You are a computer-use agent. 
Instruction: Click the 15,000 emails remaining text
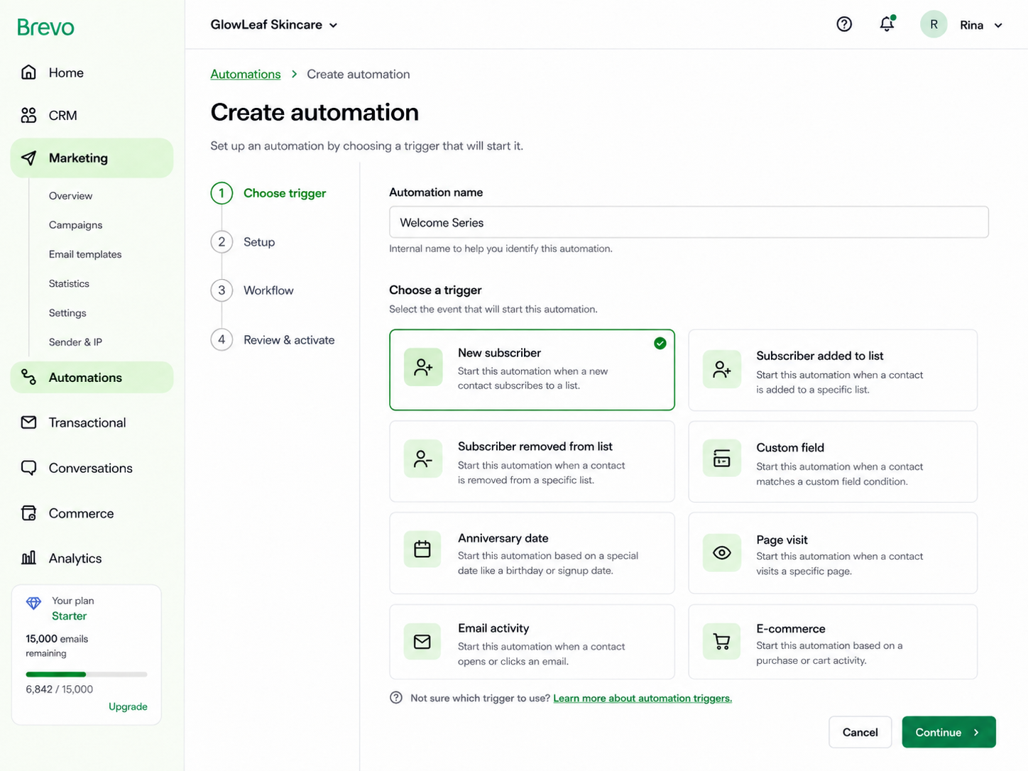pos(57,645)
